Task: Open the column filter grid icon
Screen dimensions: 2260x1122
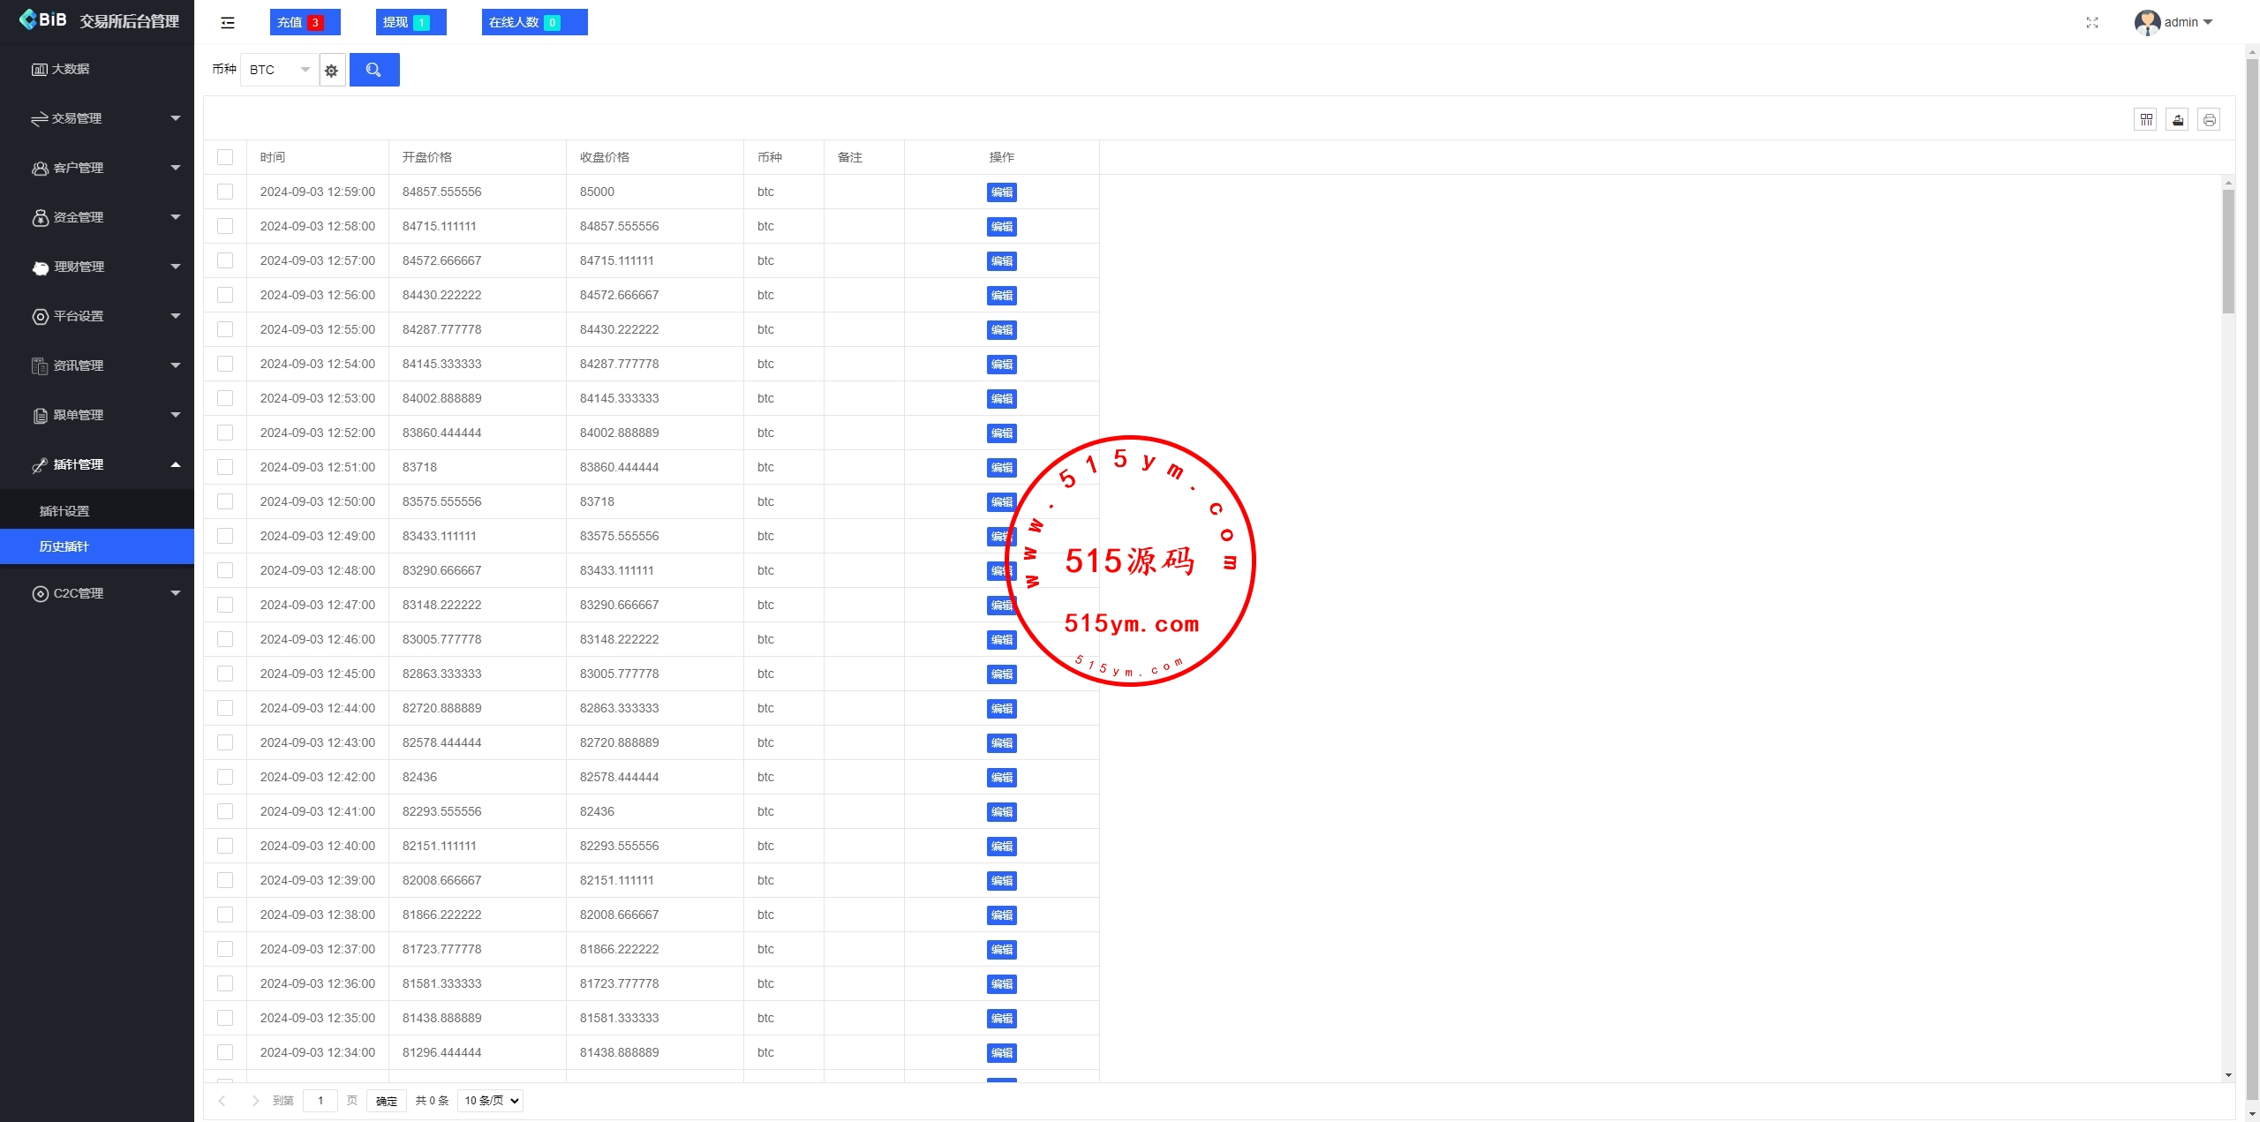Action: (2146, 120)
